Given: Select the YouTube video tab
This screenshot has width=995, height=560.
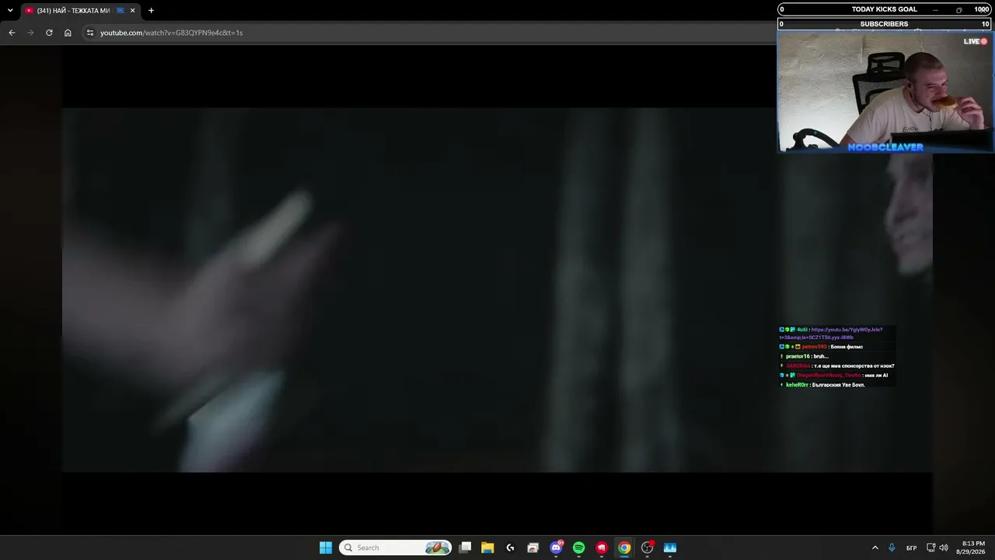Looking at the screenshot, I should click(80, 10).
